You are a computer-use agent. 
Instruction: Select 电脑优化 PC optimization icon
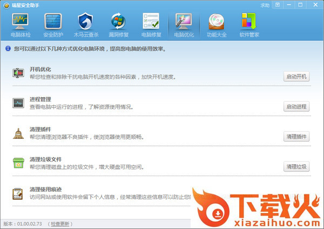pos(184,22)
